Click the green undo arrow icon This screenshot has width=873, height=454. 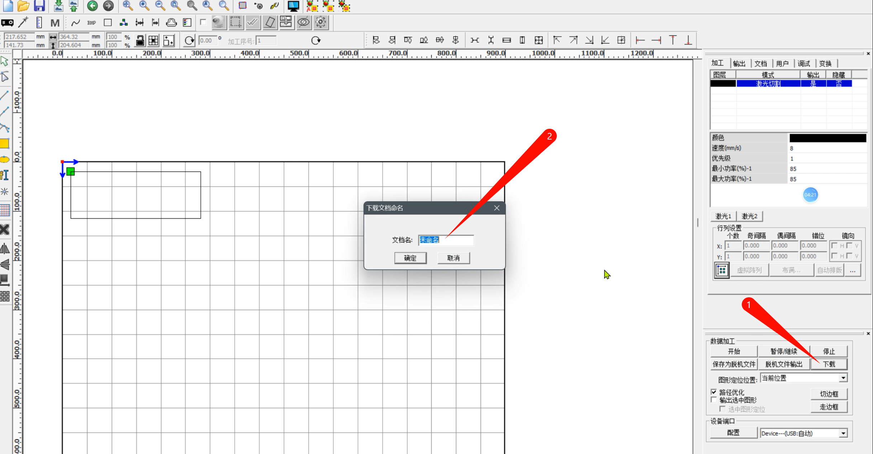coord(92,5)
